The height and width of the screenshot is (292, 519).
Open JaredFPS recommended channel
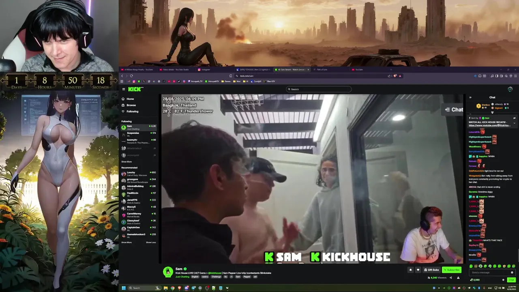point(139,201)
